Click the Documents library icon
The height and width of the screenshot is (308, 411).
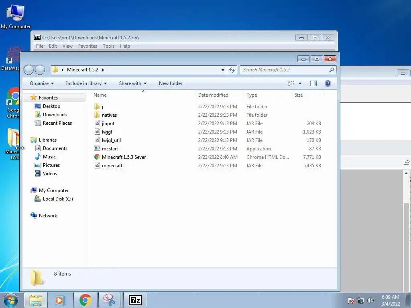pos(38,148)
